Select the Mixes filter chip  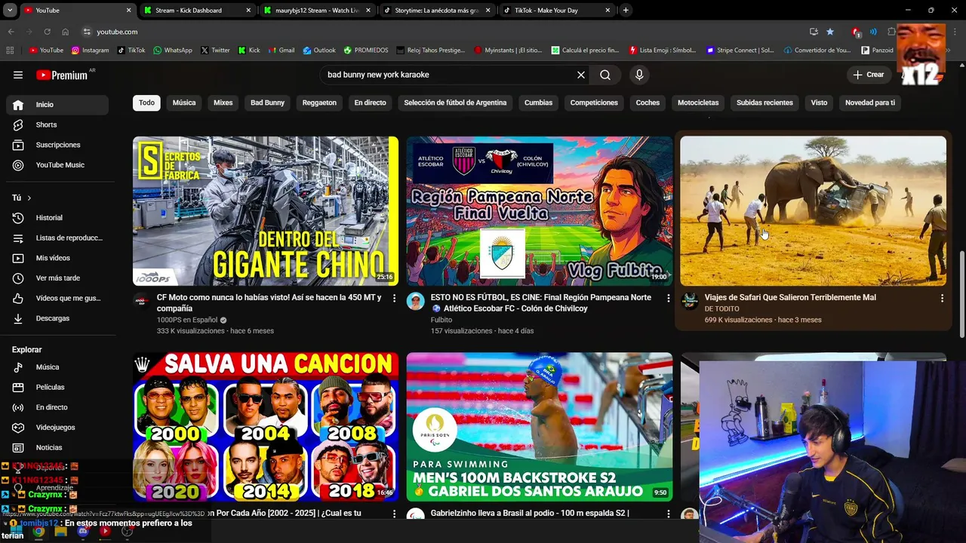click(x=223, y=103)
